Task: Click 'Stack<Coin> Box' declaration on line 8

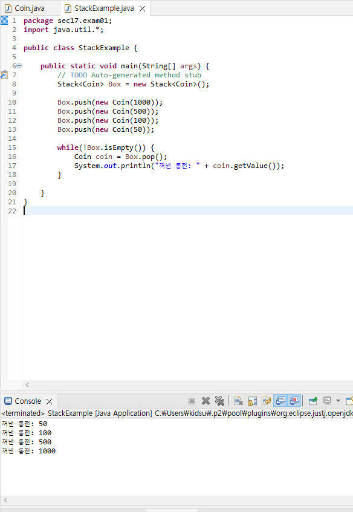Action: click(x=89, y=84)
